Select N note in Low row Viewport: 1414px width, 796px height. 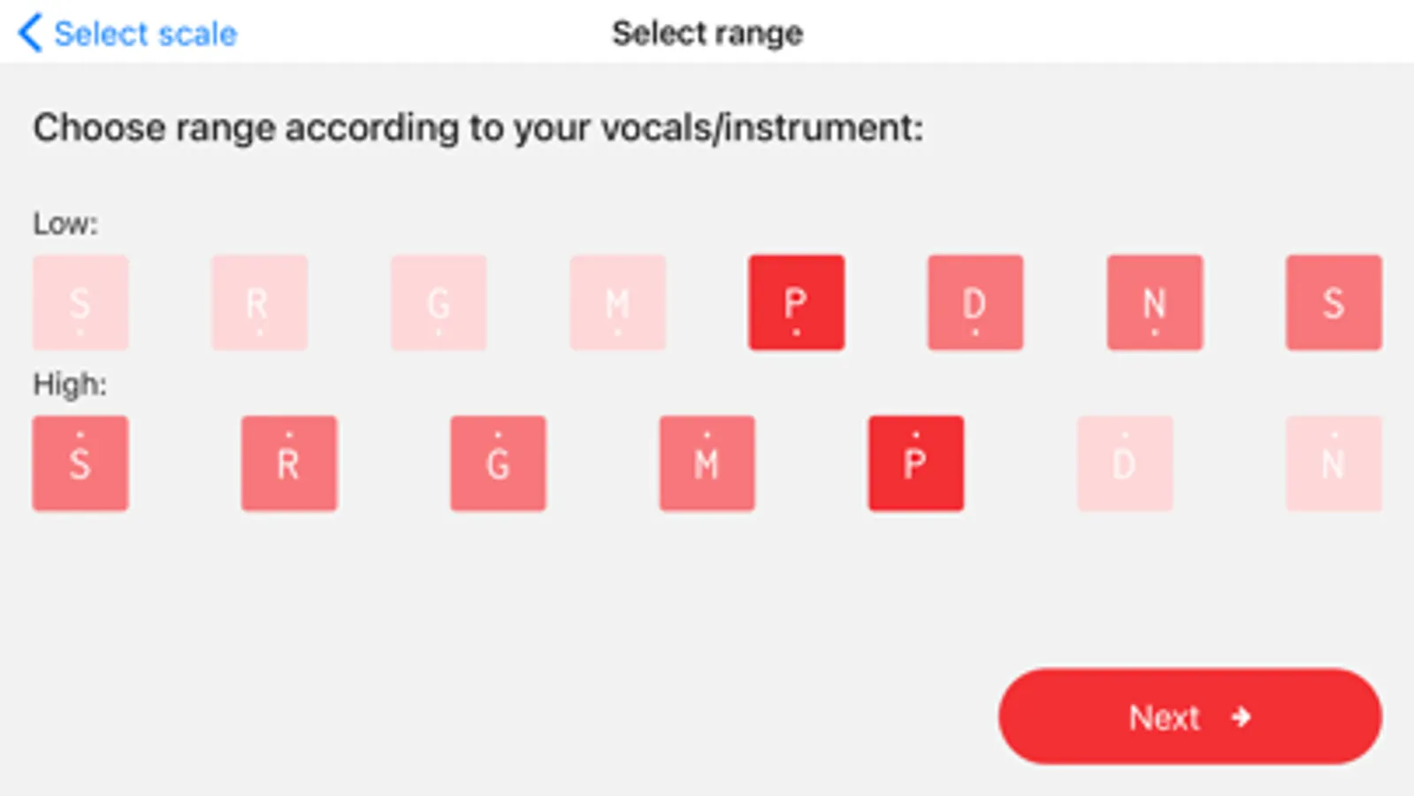click(1154, 302)
